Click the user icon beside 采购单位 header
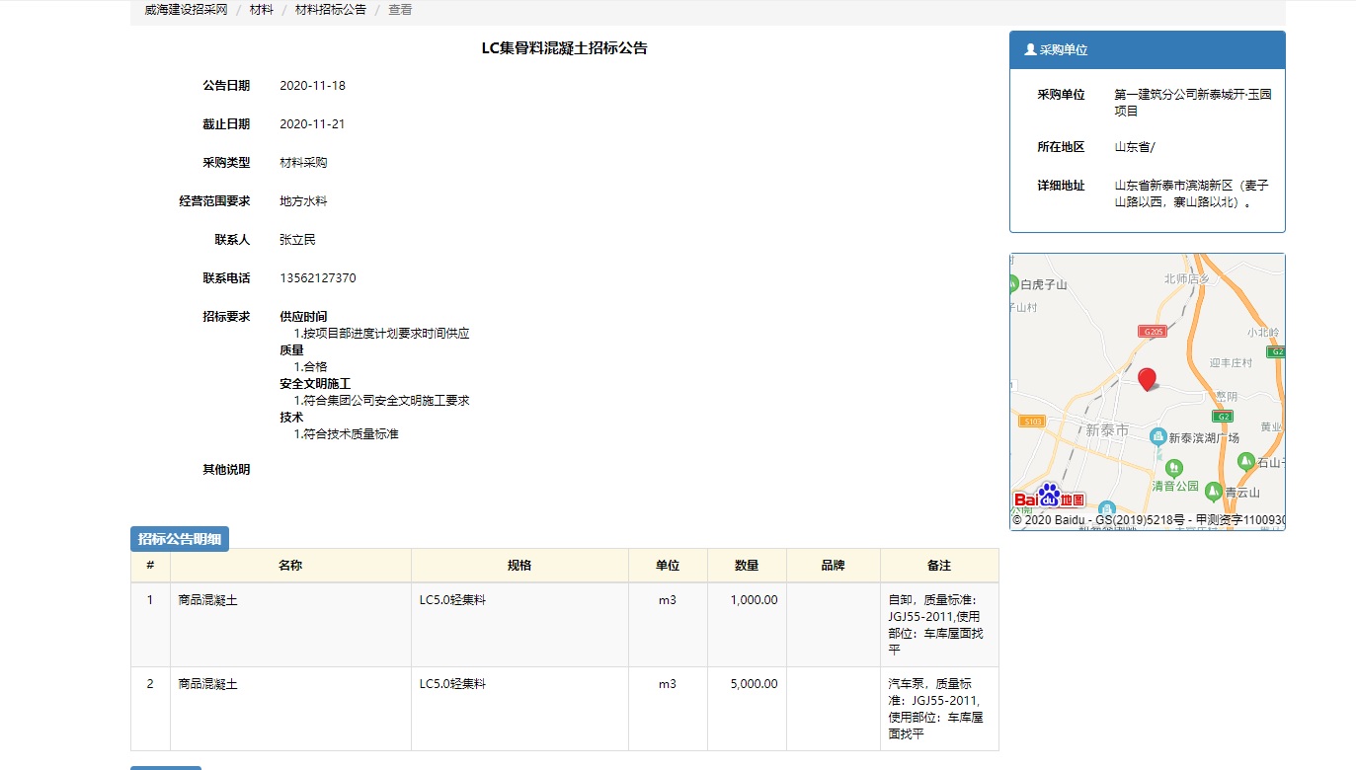 1030,49
